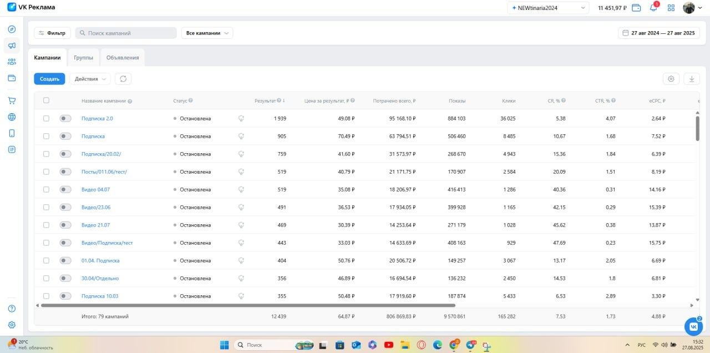This screenshot has width=710, height=353.
Task: Open table column settings gear
Action: (x=671, y=79)
